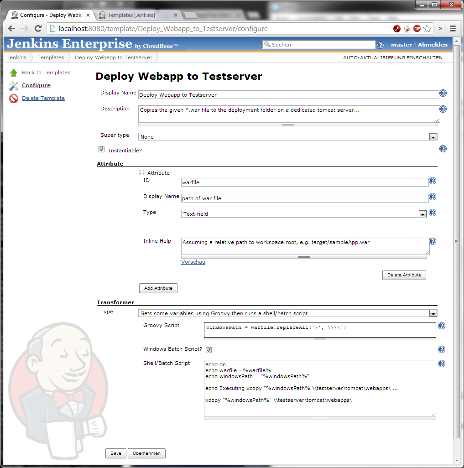Viewport: 464px width, 468px height.
Task: Open the Transformer Type dropdown
Action: (287, 313)
